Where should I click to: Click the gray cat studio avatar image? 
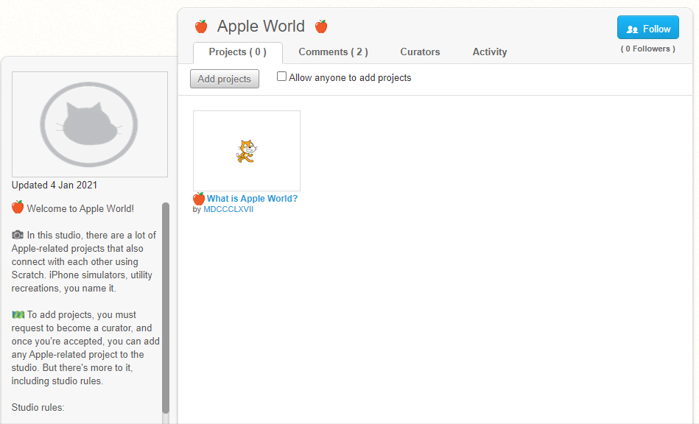(x=89, y=124)
